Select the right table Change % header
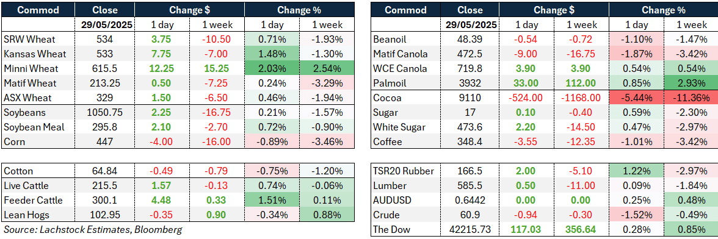The width and height of the screenshot is (718, 239). click(663, 10)
